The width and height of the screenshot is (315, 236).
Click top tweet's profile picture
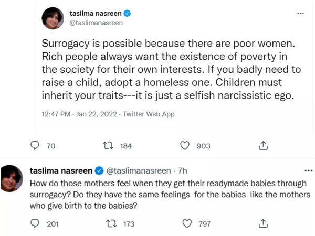tap(53, 18)
